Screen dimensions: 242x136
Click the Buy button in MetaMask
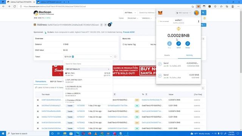pos(169,45)
